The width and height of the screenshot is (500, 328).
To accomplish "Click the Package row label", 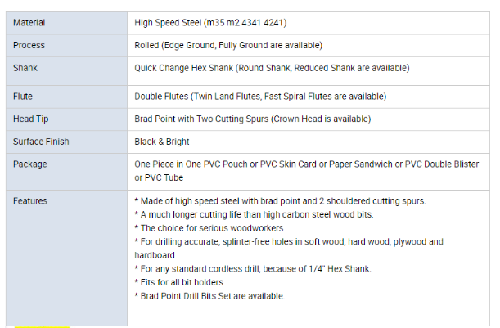I will click(29, 164).
